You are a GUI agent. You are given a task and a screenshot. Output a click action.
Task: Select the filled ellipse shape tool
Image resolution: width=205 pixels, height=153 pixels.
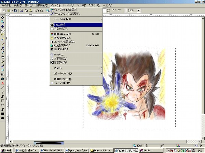(x=3, y=118)
